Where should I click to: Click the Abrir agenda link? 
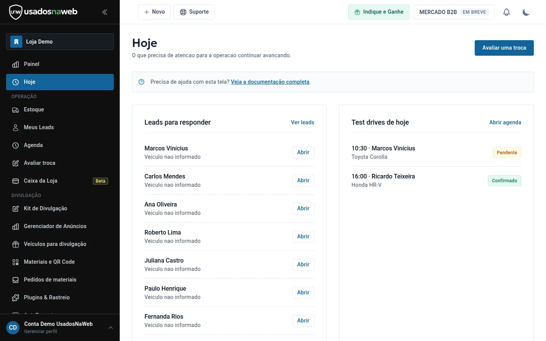(505, 122)
